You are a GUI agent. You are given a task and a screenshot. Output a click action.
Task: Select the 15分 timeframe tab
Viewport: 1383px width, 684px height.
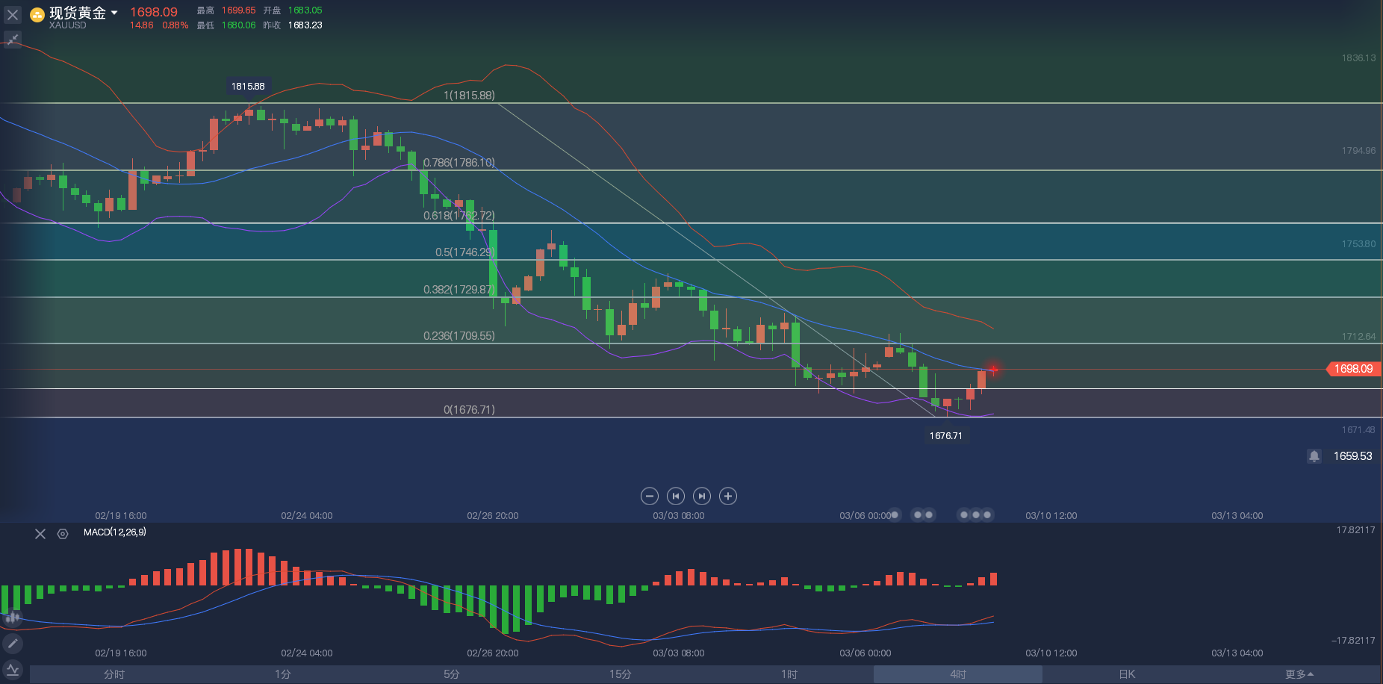[621, 674]
